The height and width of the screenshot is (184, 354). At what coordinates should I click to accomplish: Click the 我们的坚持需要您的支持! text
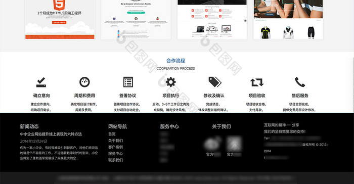coord(285,131)
